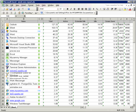
Task: Open borders style dropdown arrow
Action: pyautogui.click(x=122, y=9)
